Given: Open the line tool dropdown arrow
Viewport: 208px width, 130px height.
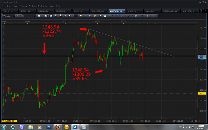Looking at the screenshot, I should [x=132, y=16].
